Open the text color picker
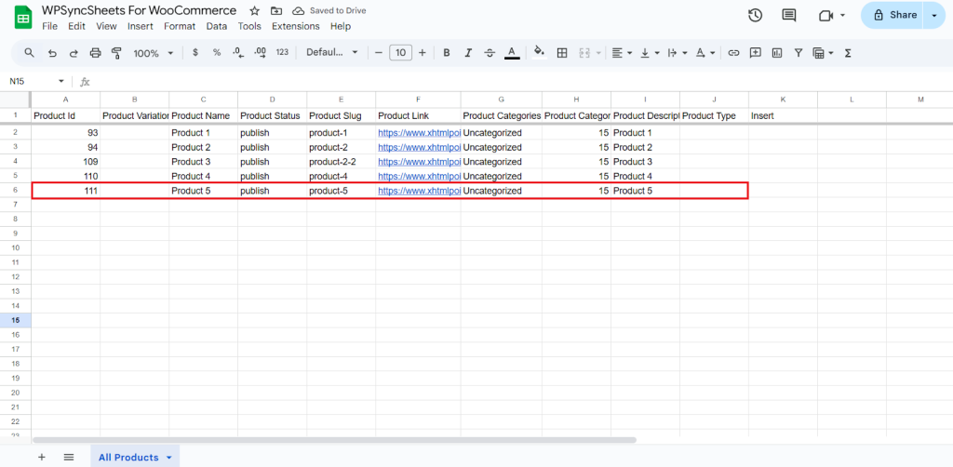This screenshot has height=467, width=953. pos(513,53)
